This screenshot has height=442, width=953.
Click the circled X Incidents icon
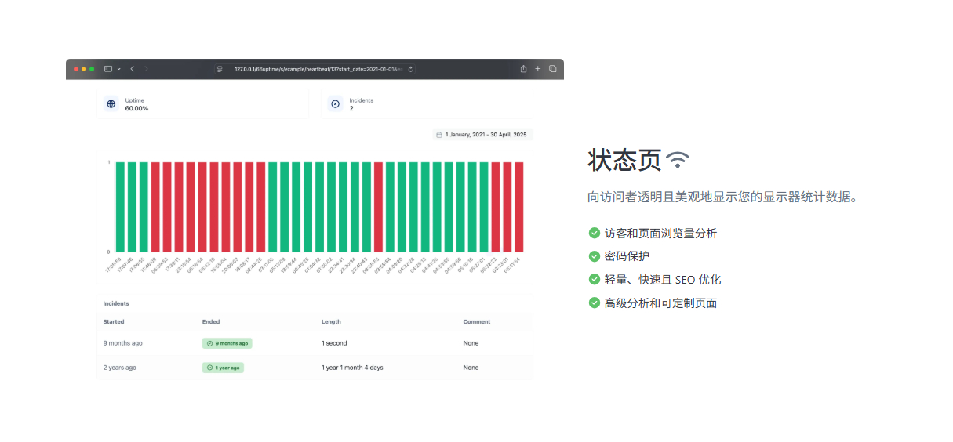(x=336, y=103)
